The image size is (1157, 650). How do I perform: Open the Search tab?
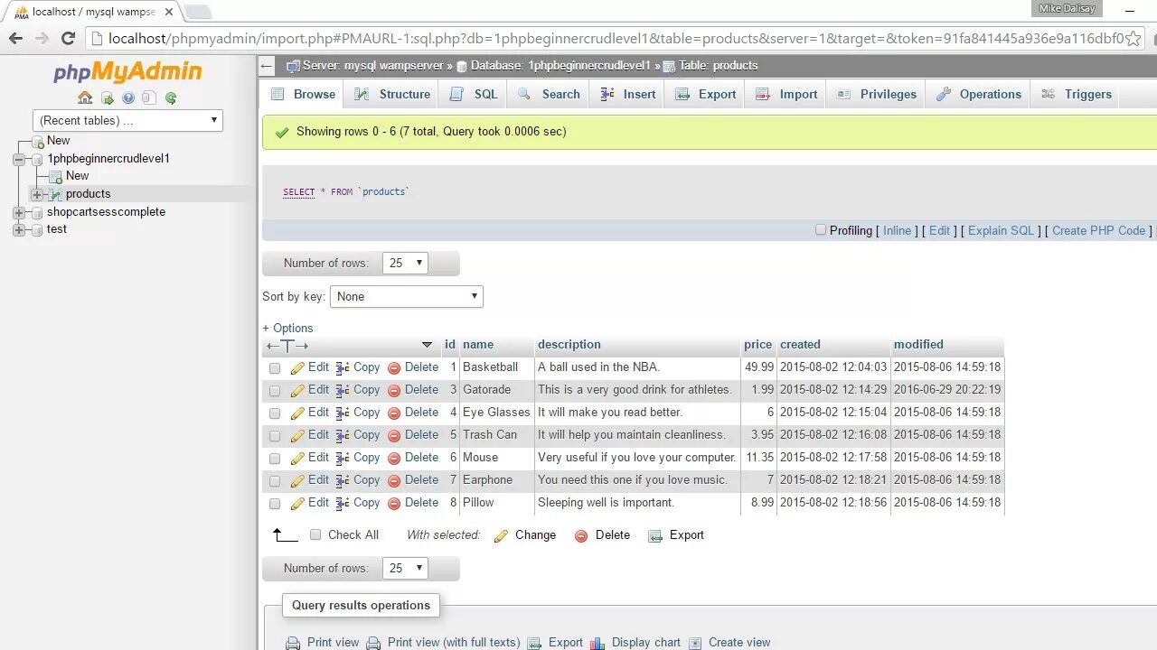point(550,94)
